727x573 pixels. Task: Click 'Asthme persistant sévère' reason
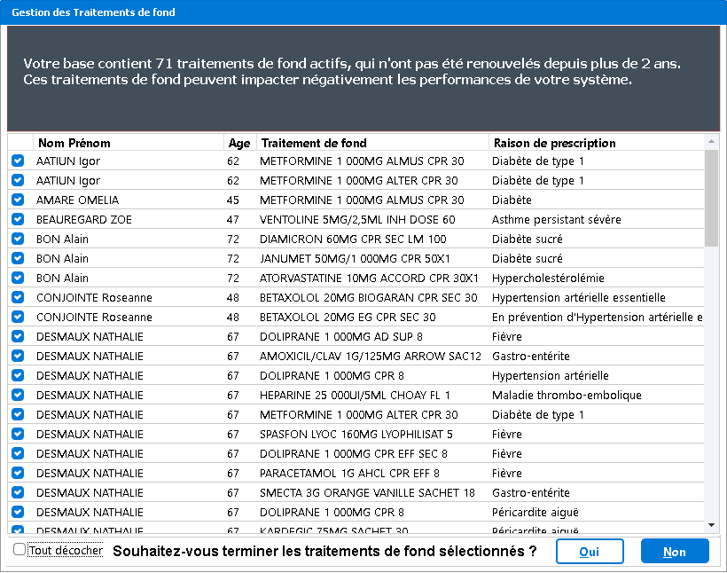(x=557, y=219)
